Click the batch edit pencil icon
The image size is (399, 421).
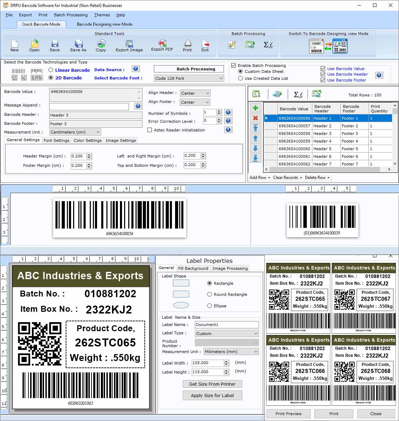232,44
